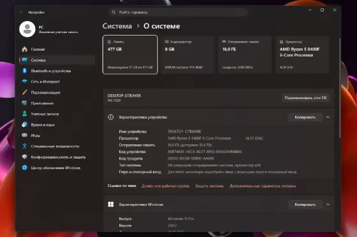Open Дополнительные параметры системы link
The height and width of the screenshot is (237, 357).
coord(263,186)
